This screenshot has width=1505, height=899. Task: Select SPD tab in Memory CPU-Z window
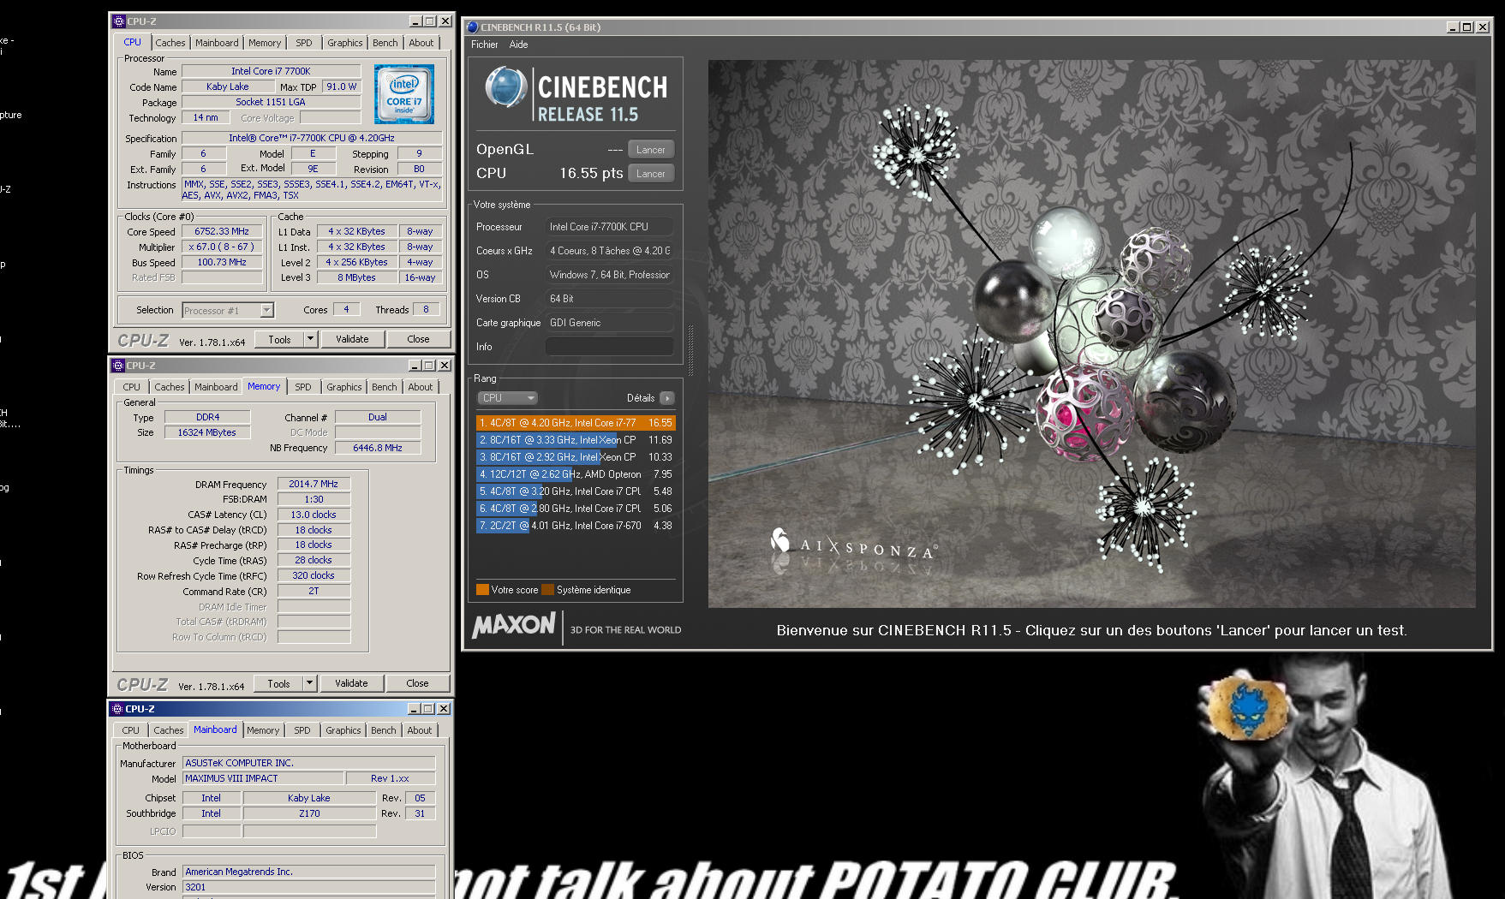coord(303,387)
